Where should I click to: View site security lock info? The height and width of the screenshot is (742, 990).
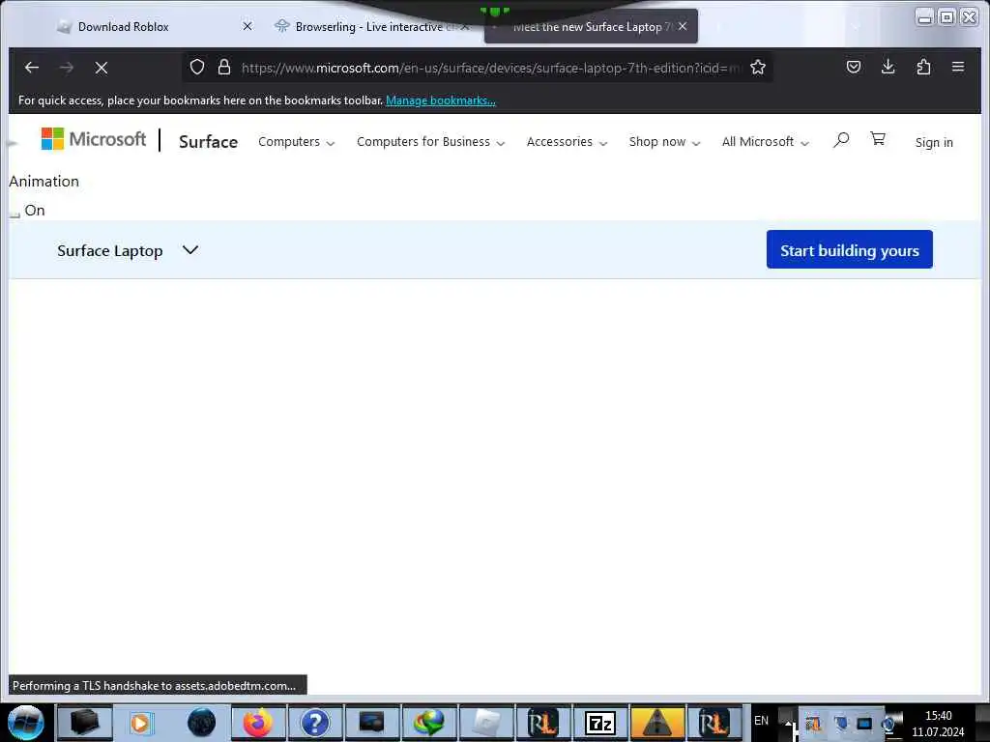(x=224, y=67)
